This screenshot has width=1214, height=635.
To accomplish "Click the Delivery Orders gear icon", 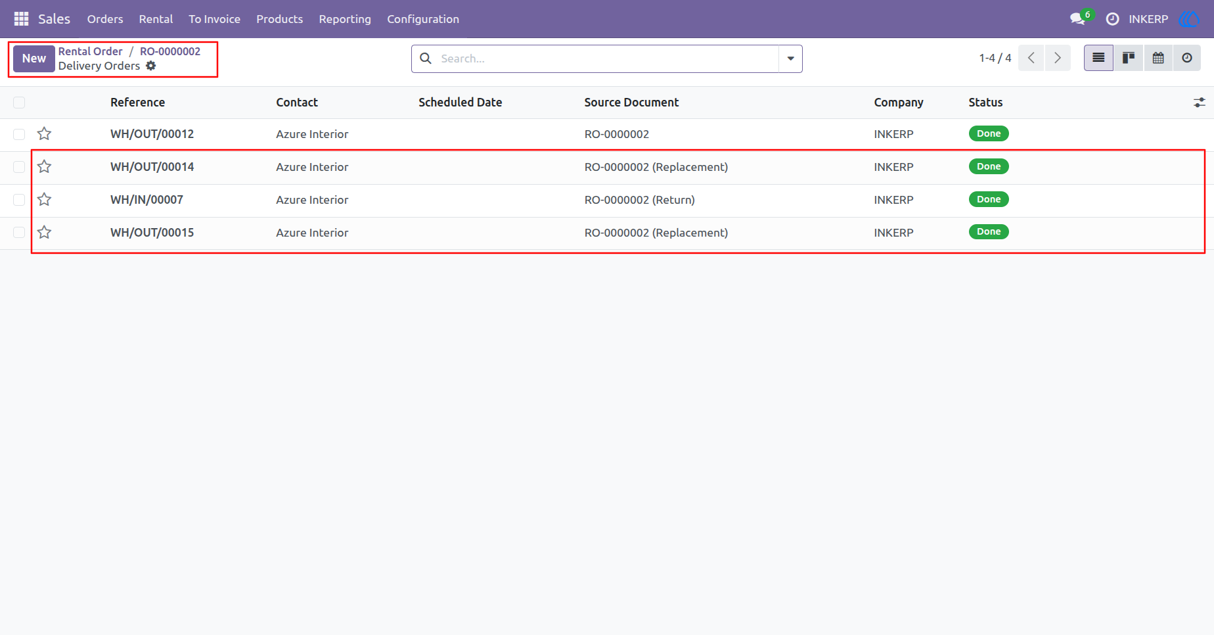I will point(151,66).
